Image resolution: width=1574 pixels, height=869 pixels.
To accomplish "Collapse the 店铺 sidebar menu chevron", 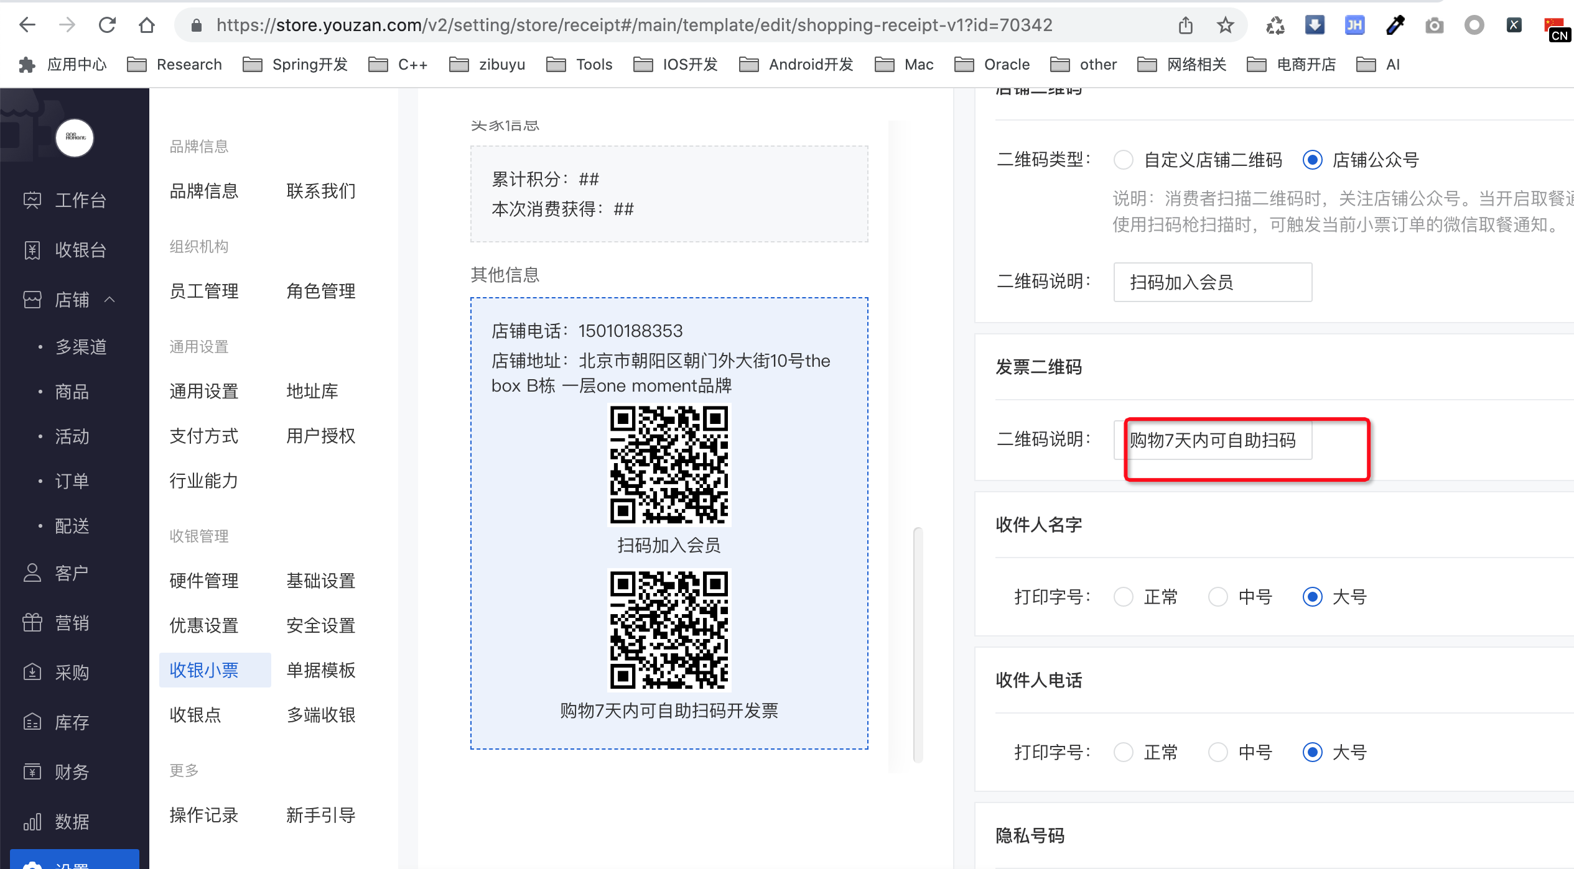I will pos(110,300).
